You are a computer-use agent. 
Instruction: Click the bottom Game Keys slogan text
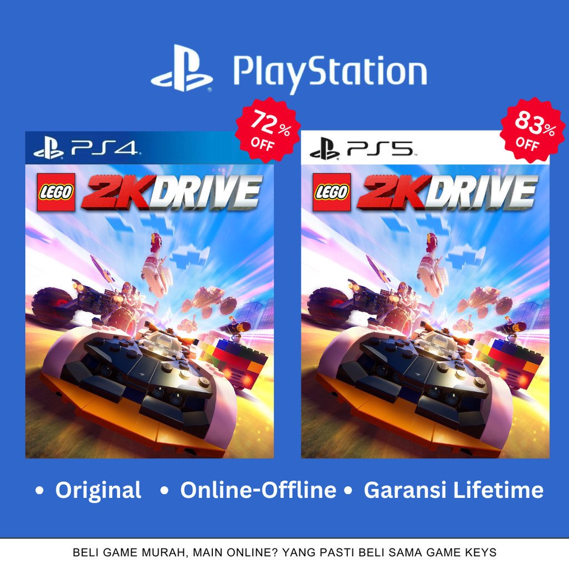click(x=284, y=553)
